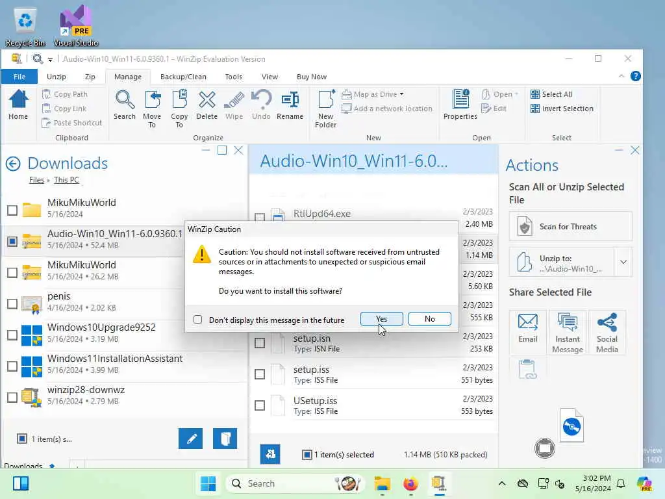Screen dimensions: 665x499
Task: Check Don't display this message in future
Action: point(197,320)
